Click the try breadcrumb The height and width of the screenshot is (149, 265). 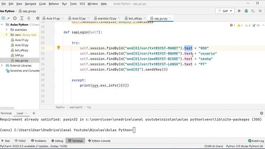(89, 107)
